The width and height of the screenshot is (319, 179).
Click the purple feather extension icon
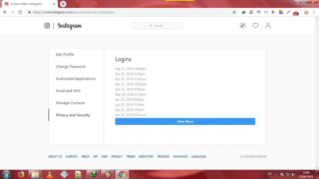288,12
